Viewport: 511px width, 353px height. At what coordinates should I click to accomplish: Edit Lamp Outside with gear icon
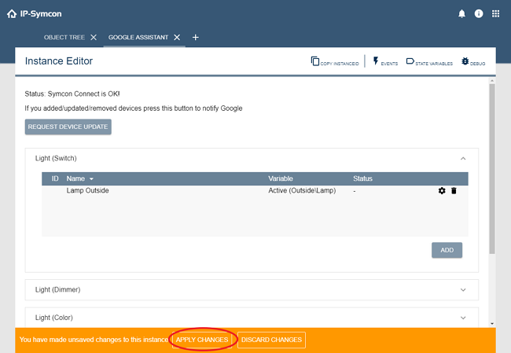click(442, 191)
